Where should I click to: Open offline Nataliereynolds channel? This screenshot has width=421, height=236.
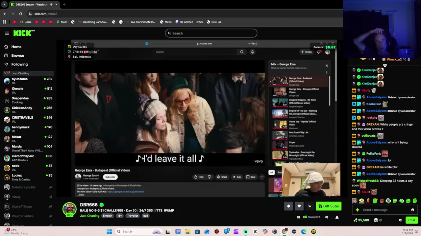click(x=28, y=187)
